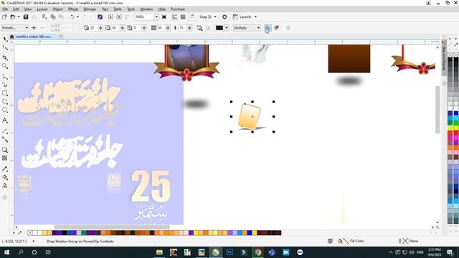Open the Effects menu

click(x=73, y=9)
